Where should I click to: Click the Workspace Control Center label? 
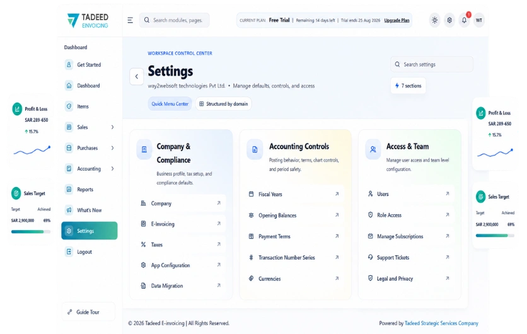[x=180, y=53]
